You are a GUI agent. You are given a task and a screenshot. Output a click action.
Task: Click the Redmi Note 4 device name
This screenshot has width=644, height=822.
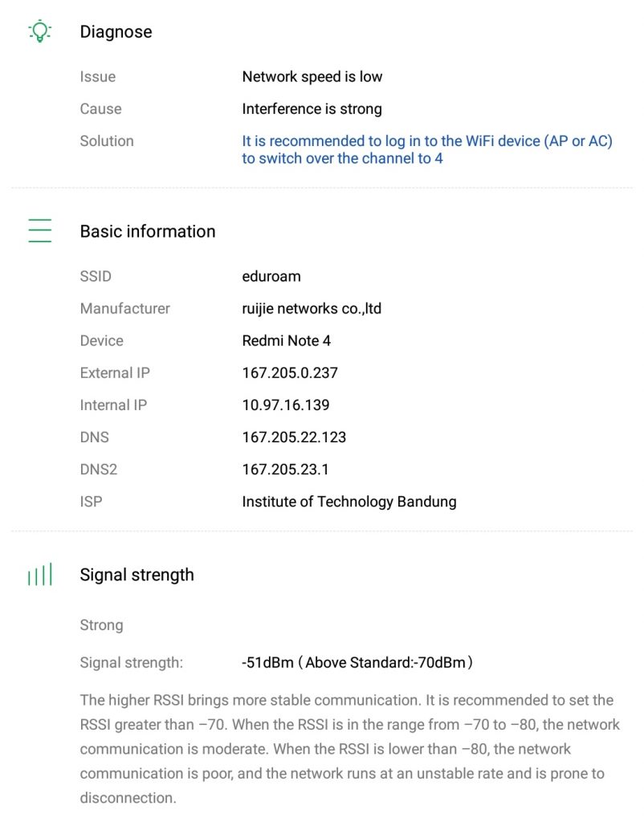(x=287, y=340)
